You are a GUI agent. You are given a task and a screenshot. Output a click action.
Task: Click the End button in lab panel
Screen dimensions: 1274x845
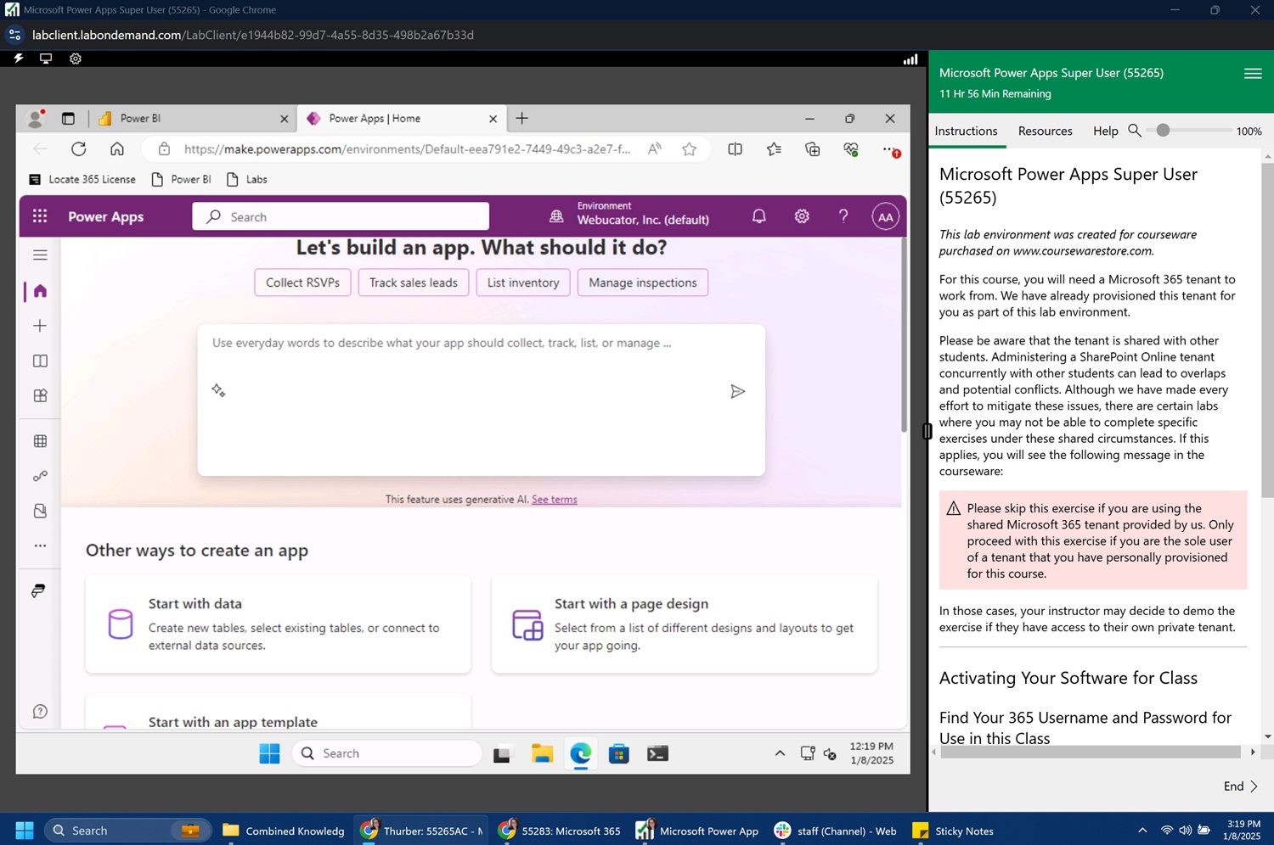coord(1240,786)
